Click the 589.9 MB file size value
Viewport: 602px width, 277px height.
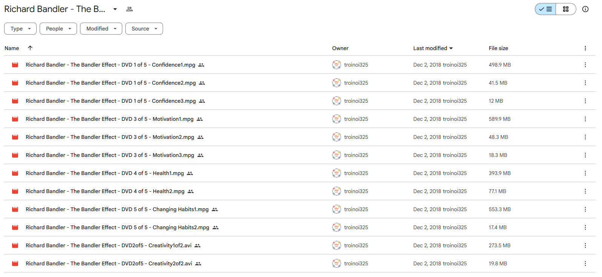click(x=500, y=119)
